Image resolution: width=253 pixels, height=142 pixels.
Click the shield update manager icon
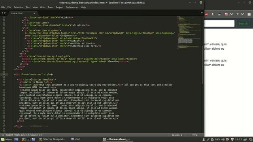[x=232, y=139]
